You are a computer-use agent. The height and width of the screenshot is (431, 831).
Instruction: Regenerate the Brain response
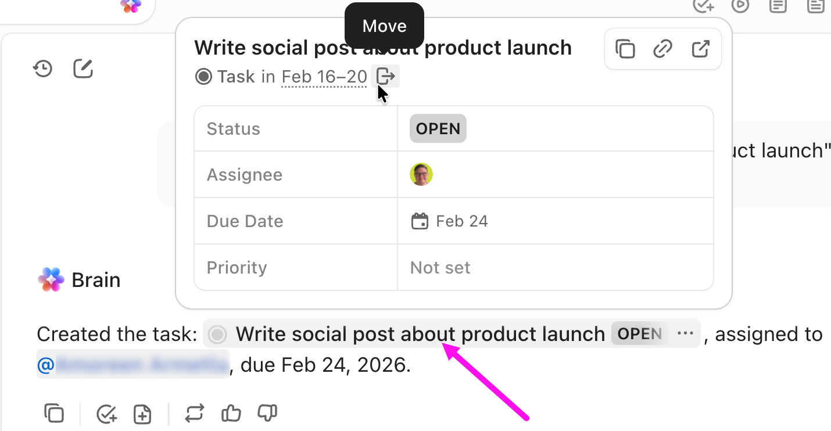tap(194, 414)
